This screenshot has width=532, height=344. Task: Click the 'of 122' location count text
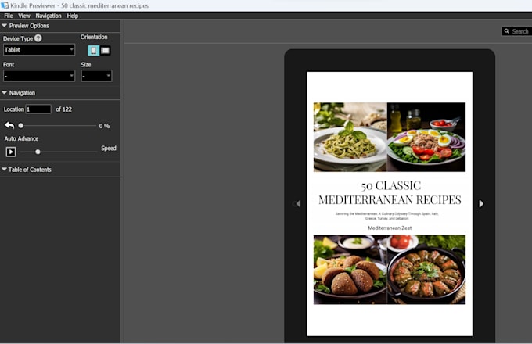[64, 109]
